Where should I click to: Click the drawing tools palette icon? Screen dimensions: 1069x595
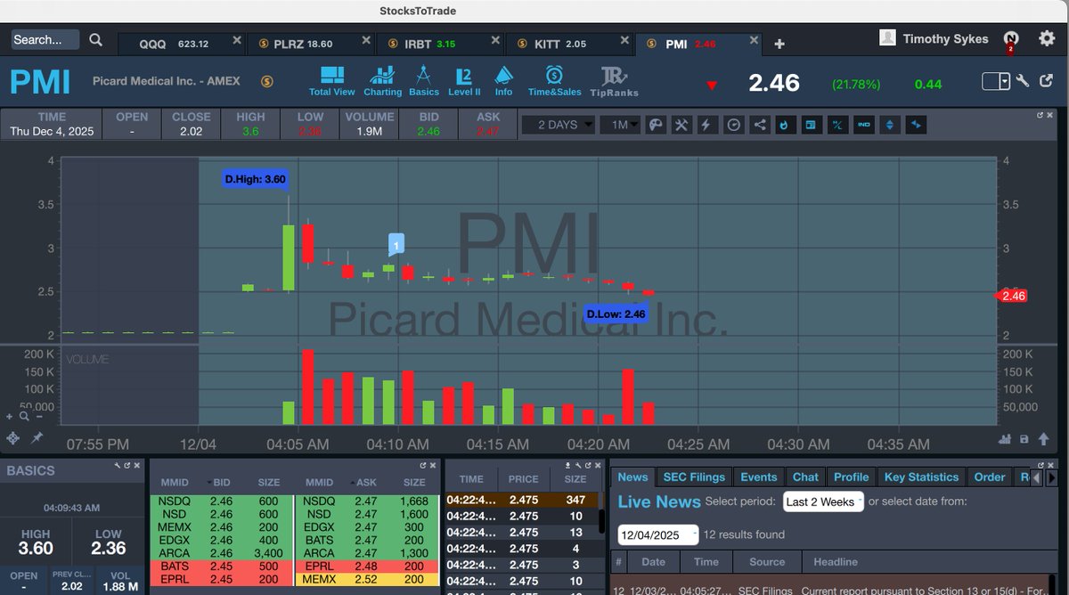656,125
